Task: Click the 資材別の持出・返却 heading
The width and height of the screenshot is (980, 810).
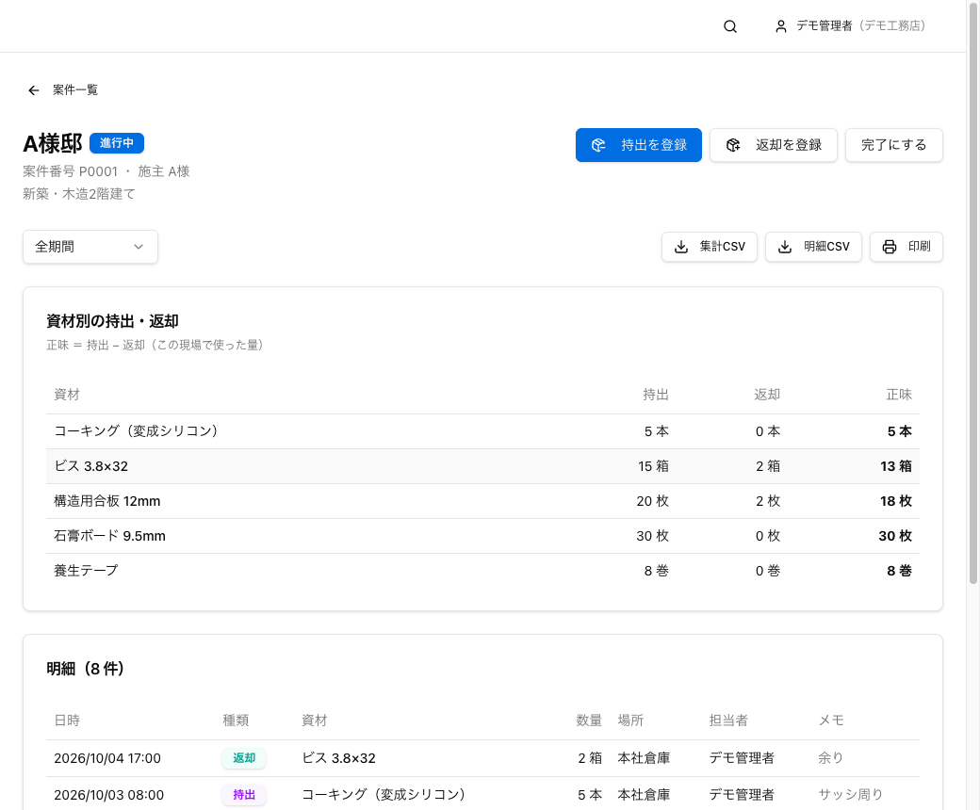Action: [112, 321]
